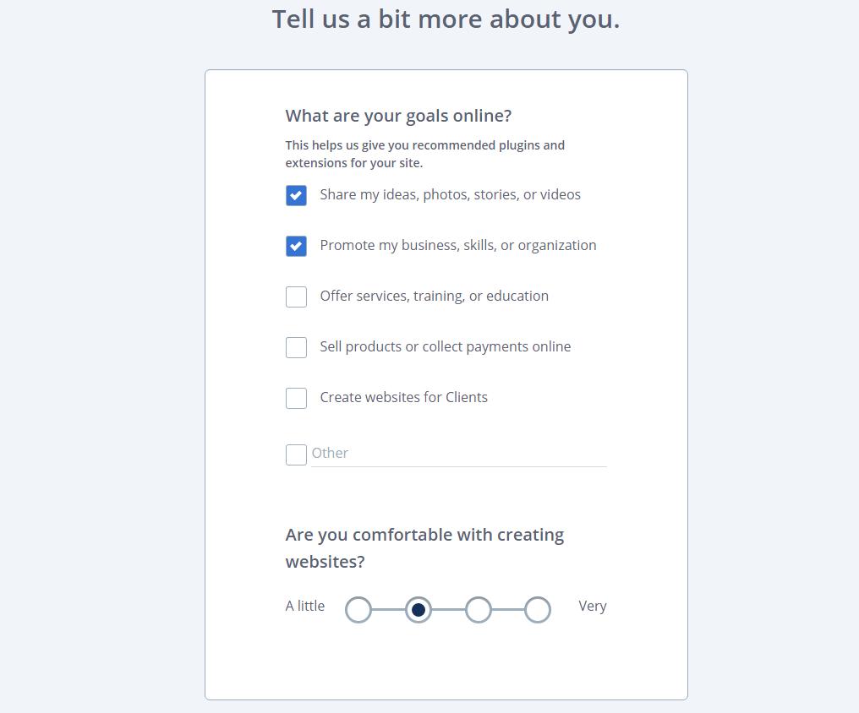
Task: Select the first comfort level circle
Action: point(358,609)
